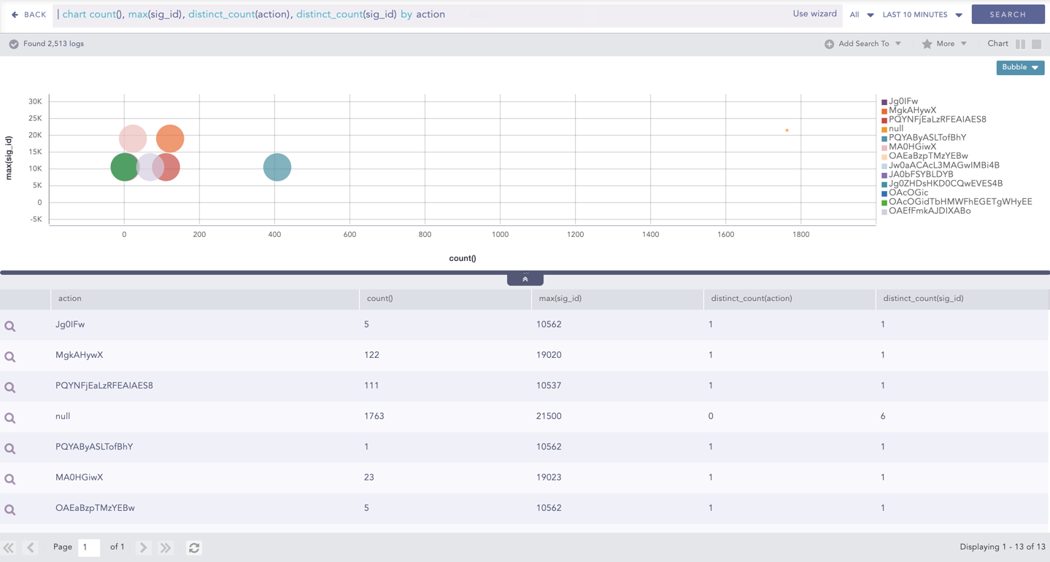The image size is (1050, 562).
Task: Click the search icon next to MA0HGiwX
Action: point(10,479)
